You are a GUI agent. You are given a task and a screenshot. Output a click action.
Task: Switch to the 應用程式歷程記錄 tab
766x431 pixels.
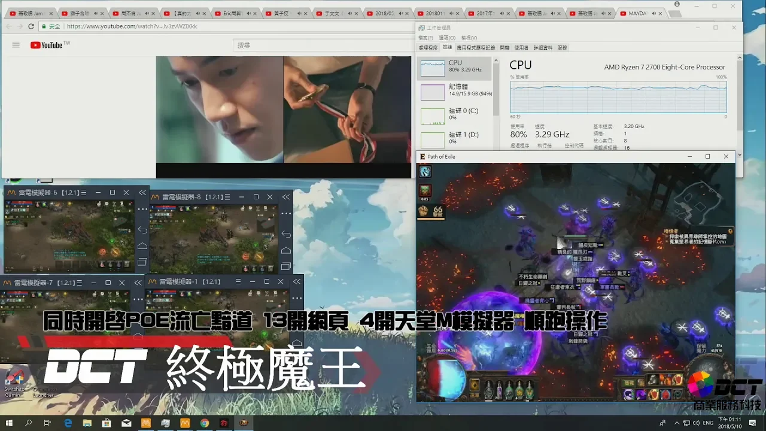[476, 47]
